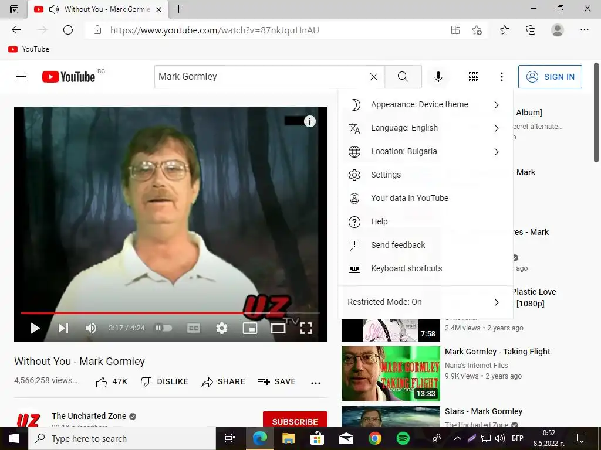Play the paused video
Viewport: 601px width, 450px height.
[x=35, y=328]
